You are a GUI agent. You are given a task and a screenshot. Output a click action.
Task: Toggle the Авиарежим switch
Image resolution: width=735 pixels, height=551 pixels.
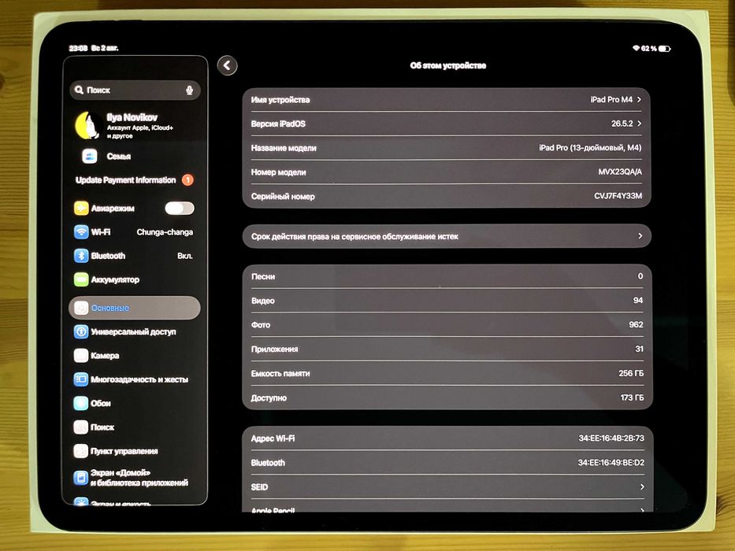point(180,208)
